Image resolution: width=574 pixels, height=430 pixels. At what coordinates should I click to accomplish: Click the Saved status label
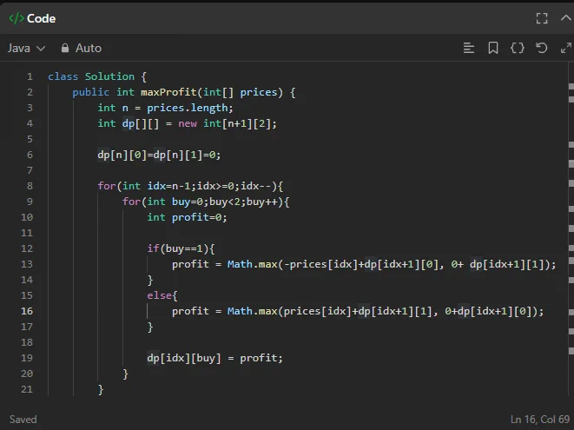(x=23, y=420)
